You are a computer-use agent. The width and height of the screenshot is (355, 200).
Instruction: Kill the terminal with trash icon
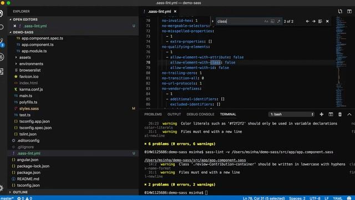click(340, 114)
